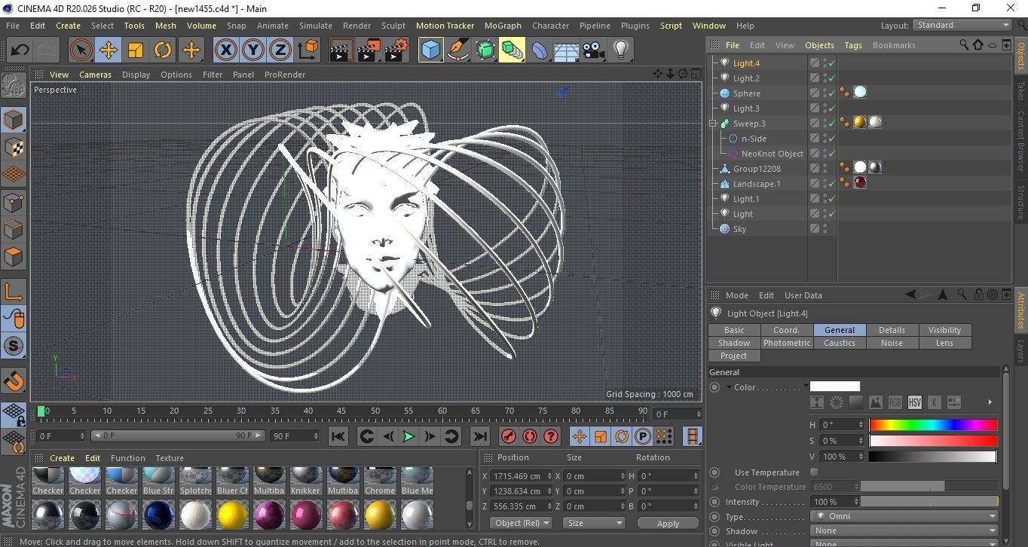Select the Rotate tool icon
Screen dimensions: 1028x547
tap(163, 50)
